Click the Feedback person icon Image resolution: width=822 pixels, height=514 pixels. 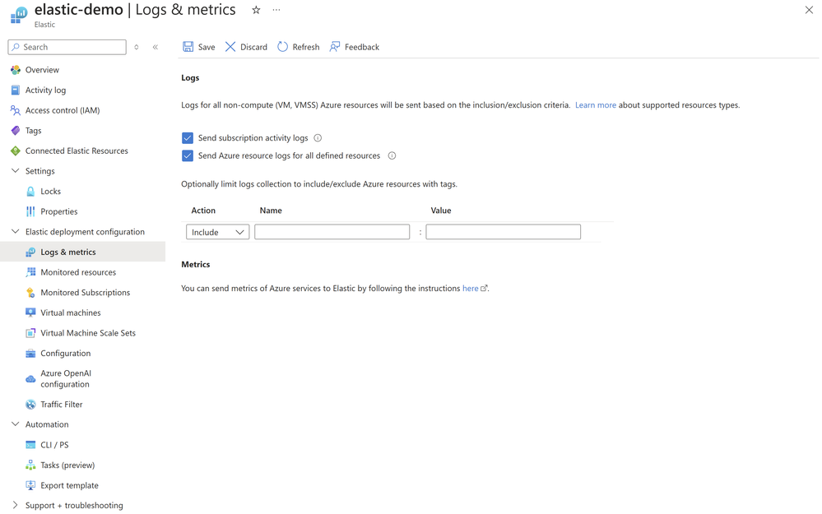[x=334, y=47]
